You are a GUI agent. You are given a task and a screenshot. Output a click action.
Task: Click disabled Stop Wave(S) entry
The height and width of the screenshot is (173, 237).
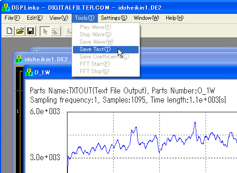tap(106, 35)
